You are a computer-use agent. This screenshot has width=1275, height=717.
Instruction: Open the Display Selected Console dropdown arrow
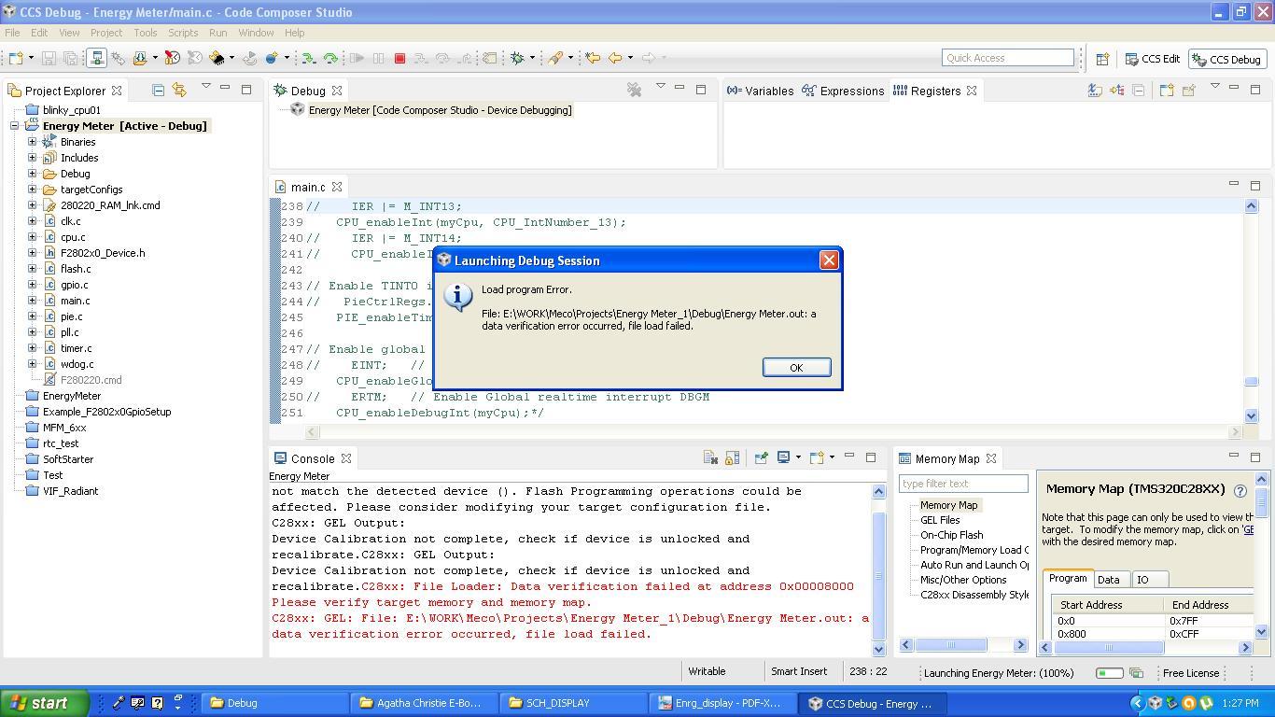(x=798, y=457)
